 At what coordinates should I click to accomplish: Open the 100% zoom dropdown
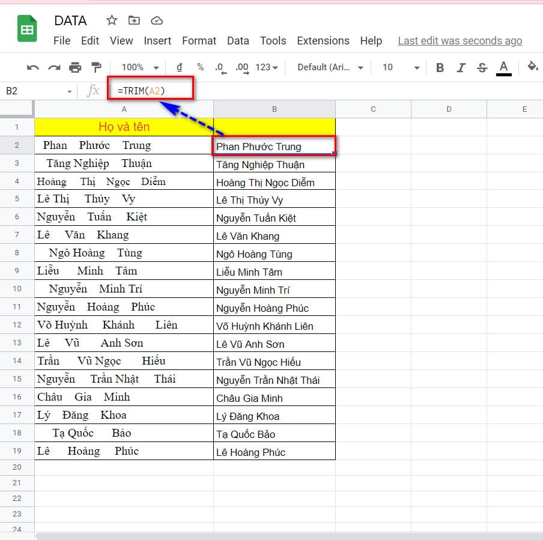click(x=140, y=67)
